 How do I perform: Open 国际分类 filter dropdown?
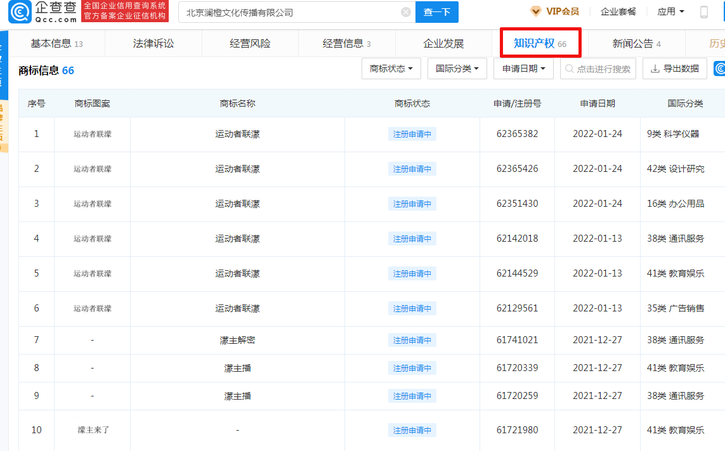click(x=457, y=69)
